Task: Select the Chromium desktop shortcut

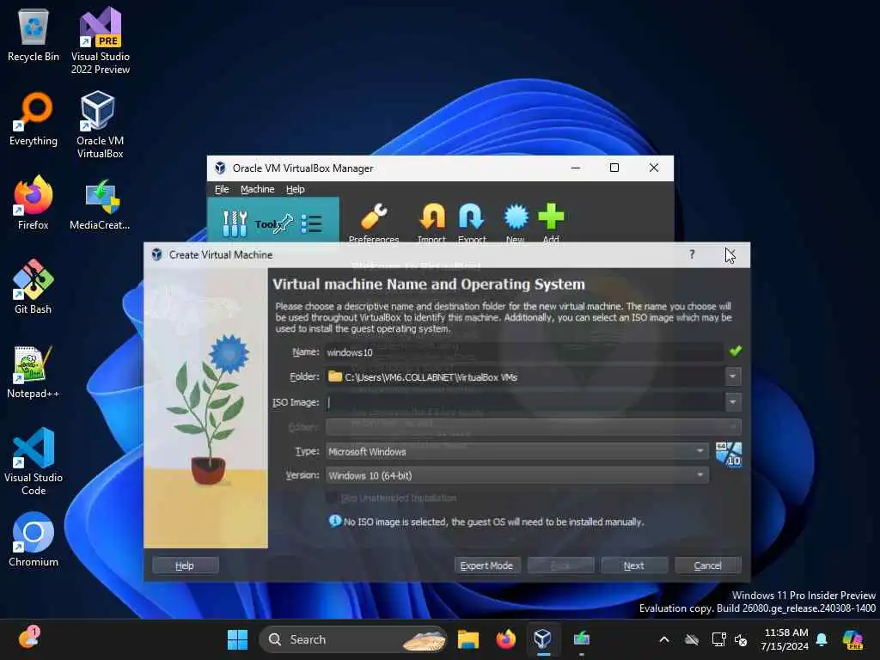Action: pyautogui.click(x=34, y=540)
